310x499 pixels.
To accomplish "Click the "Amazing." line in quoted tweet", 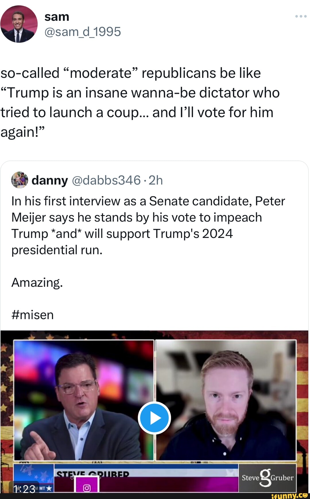I will (37, 283).
